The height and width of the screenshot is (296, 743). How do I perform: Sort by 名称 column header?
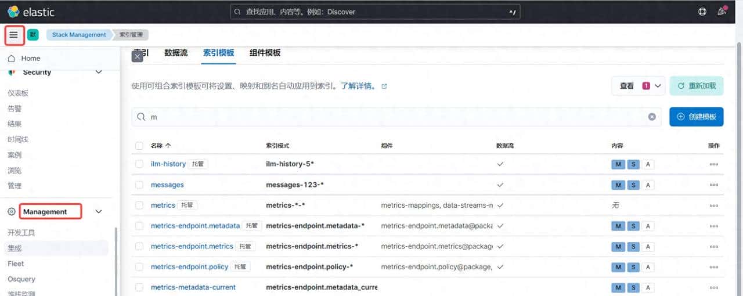(x=161, y=146)
